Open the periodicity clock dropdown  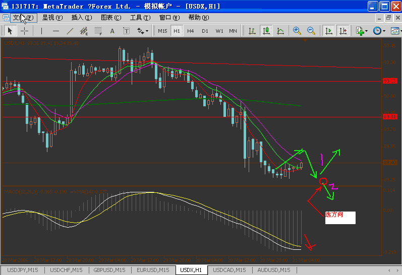(379, 31)
